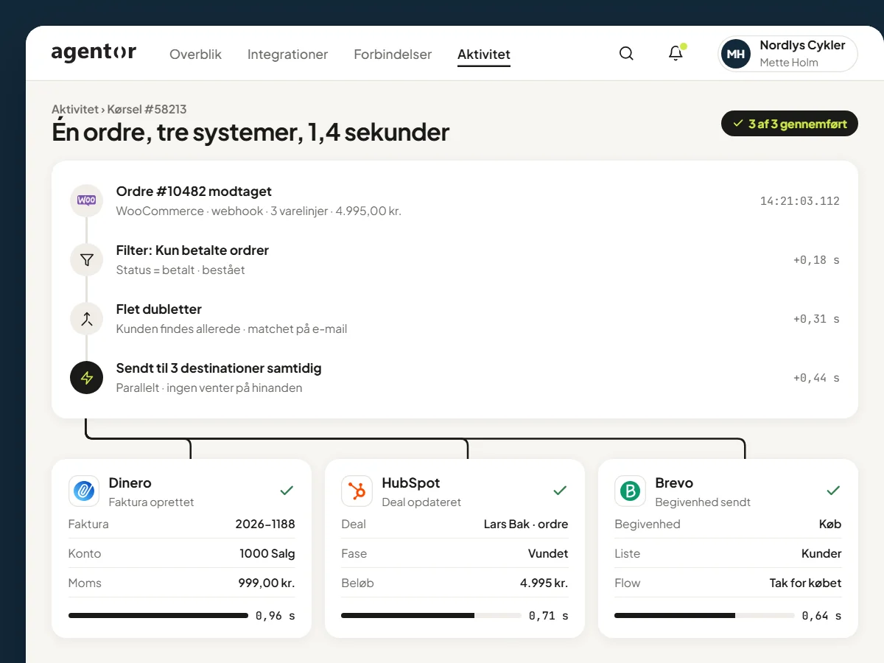884x663 pixels.
Task: Select the Aktivitet tab
Action: coord(484,55)
